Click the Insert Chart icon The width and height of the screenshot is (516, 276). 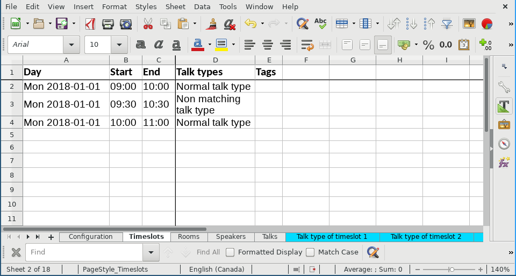pos(487,24)
